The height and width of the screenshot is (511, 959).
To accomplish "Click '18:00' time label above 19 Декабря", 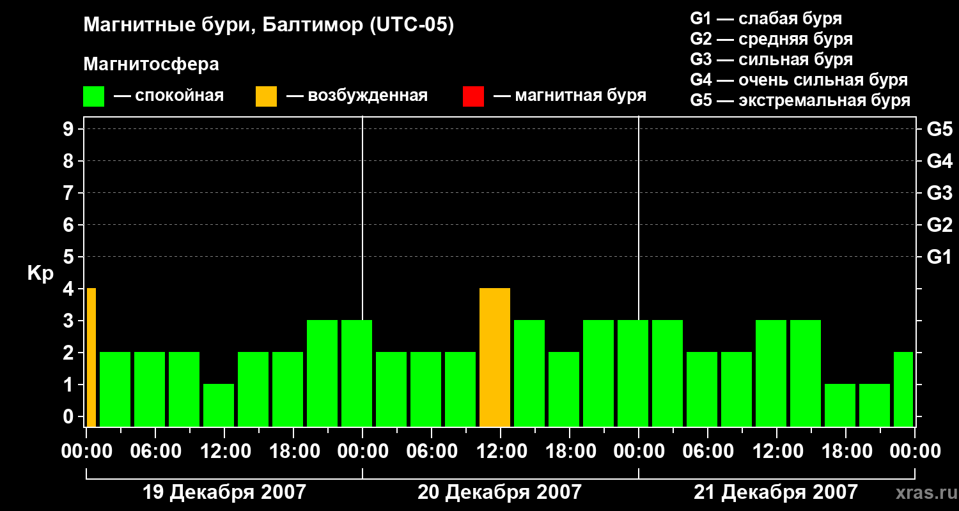I will pyautogui.click(x=293, y=452).
